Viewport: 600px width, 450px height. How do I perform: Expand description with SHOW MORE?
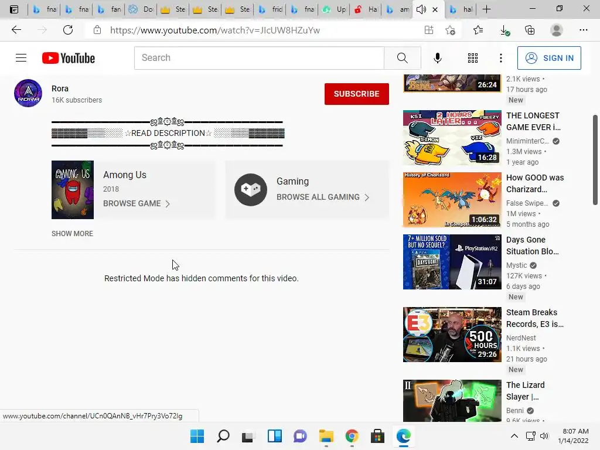tap(72, 233)
